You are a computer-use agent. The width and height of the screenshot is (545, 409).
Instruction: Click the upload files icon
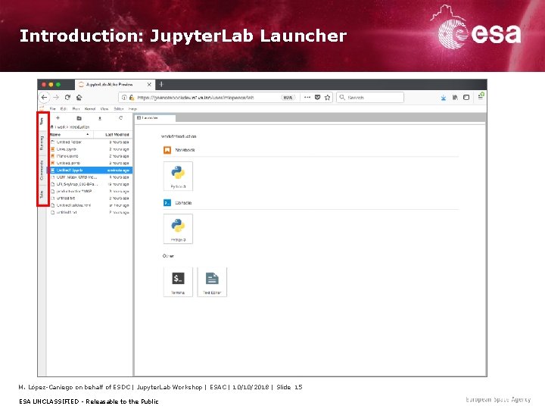100,118
